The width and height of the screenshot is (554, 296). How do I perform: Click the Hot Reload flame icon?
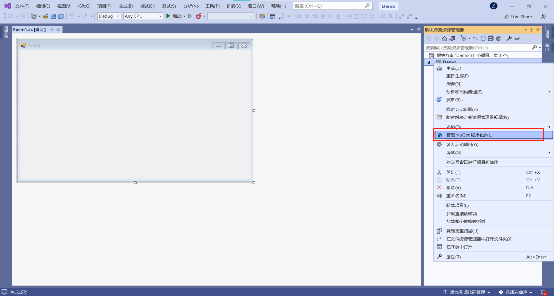point(198,16)
